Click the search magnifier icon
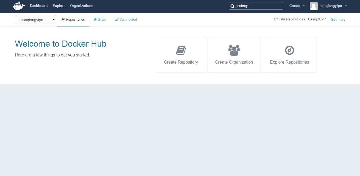The image size is (360, 176). pyautogui.click(x=232, y=6)
